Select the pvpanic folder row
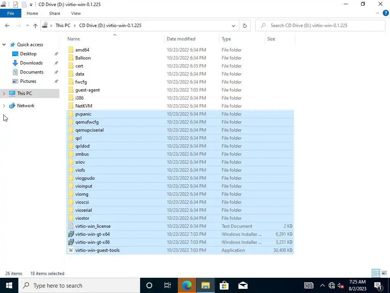 [180, 114]
